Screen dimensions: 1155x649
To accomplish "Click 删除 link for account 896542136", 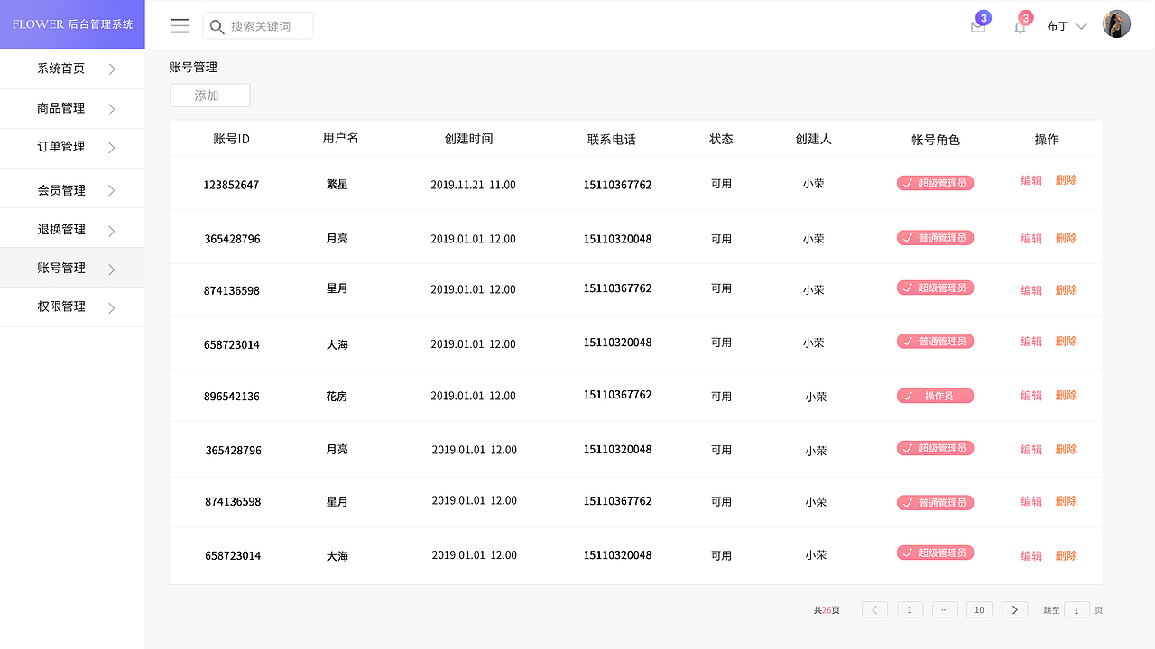I will pyautogui.click(x=1067, y=396).
